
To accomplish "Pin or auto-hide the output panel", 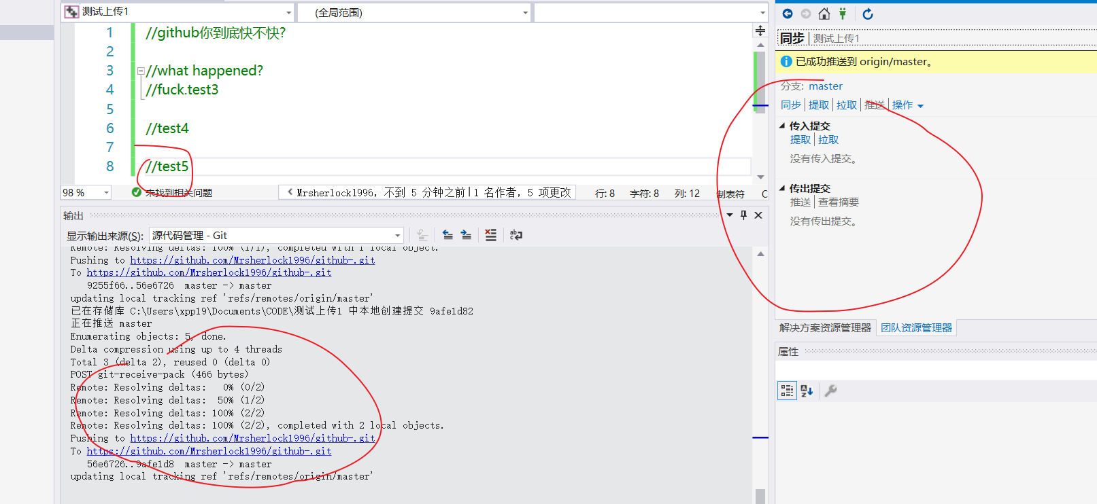I will coord(744,215).
